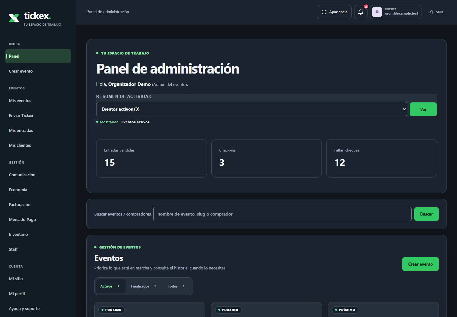Click the Salir logout arrow icon

click(430, 12)
